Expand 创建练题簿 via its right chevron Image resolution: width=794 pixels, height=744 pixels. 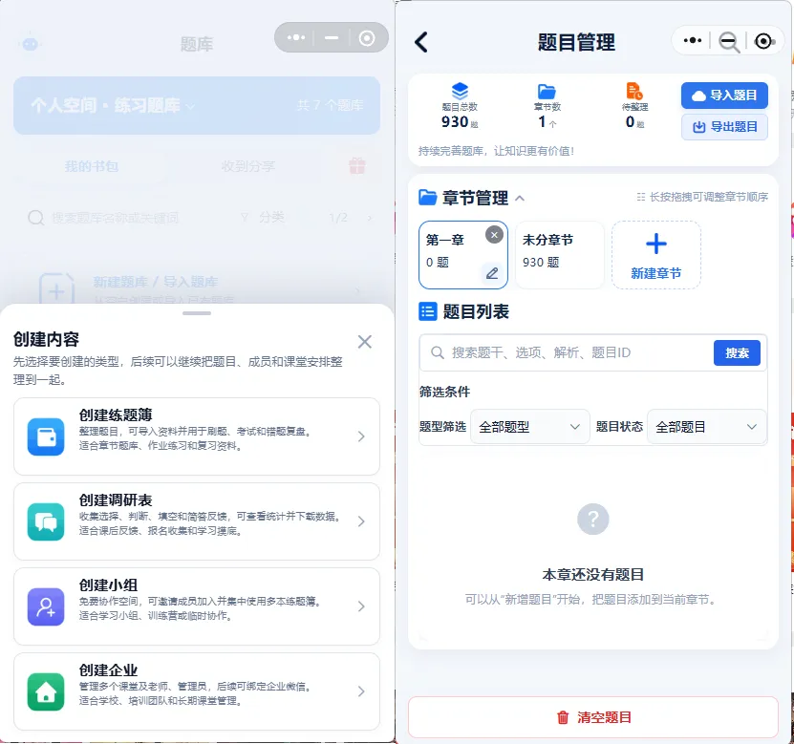(361, 436)
